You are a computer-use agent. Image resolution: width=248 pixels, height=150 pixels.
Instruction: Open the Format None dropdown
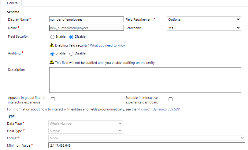coord(146,138)
